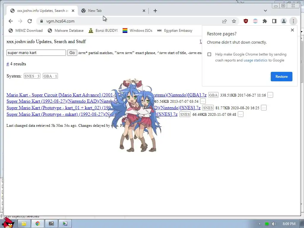Open the MEMZ Download bookmark

[26, 31]
